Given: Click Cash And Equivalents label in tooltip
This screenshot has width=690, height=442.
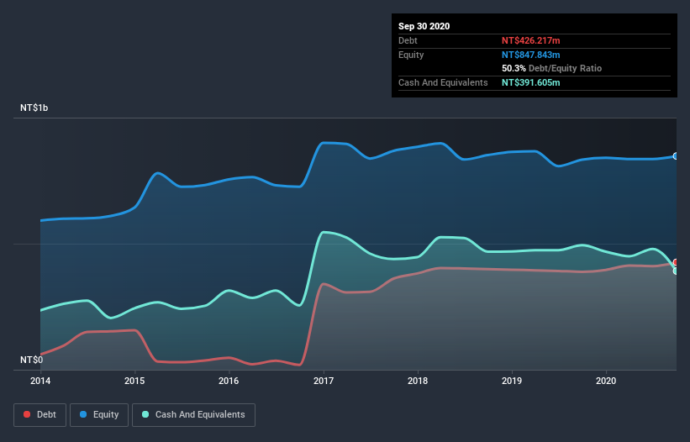Looking at the screenshot, I should point(443,82).
